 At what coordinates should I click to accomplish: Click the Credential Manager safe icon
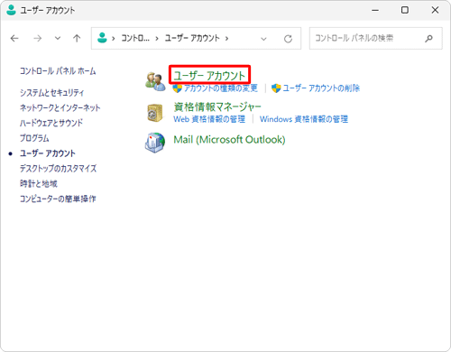click(155, 113)
